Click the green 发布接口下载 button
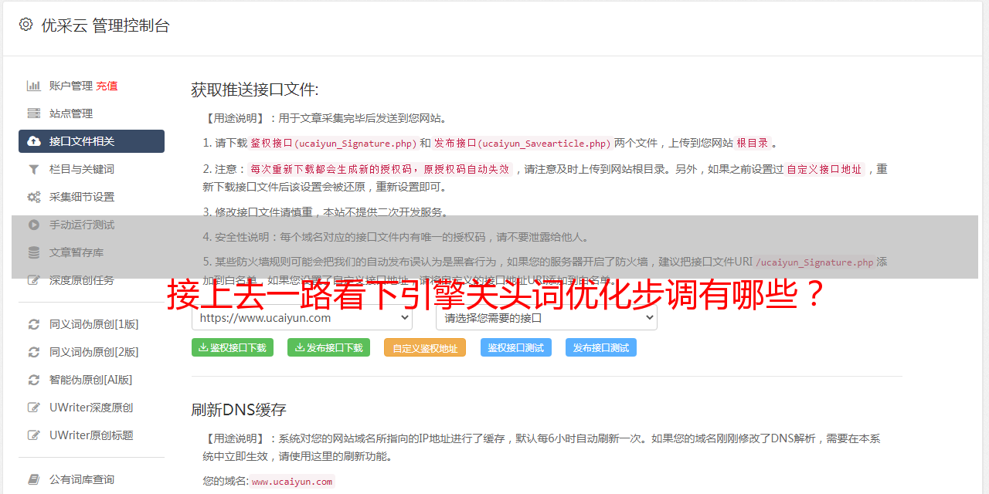Screen dimensions: 989x494 [328, 347]
